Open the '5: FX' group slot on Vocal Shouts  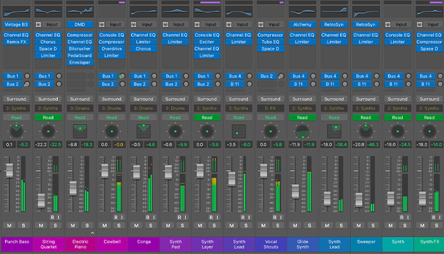pyautogui.click(x=270, y=109)
